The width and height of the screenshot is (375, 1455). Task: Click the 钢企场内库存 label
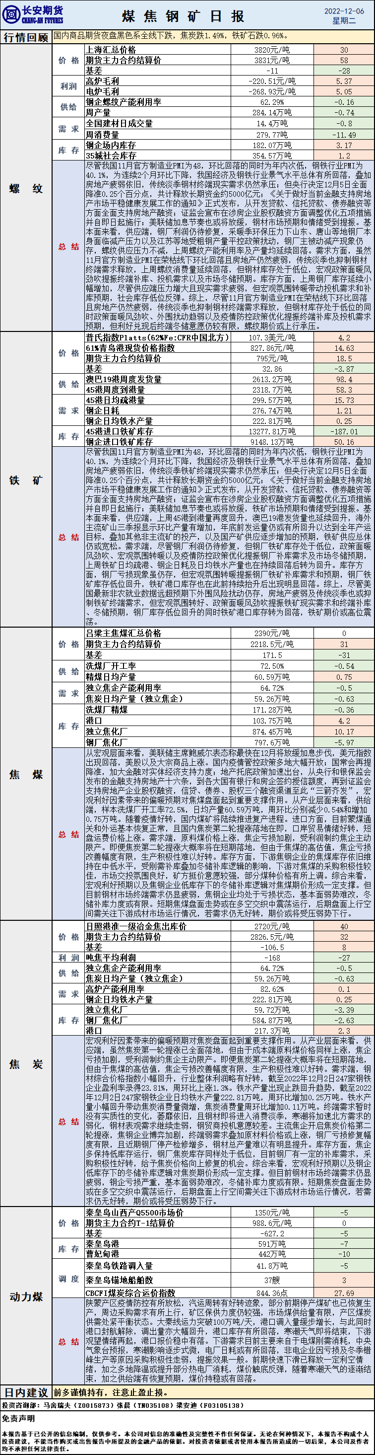pos(111,145)
